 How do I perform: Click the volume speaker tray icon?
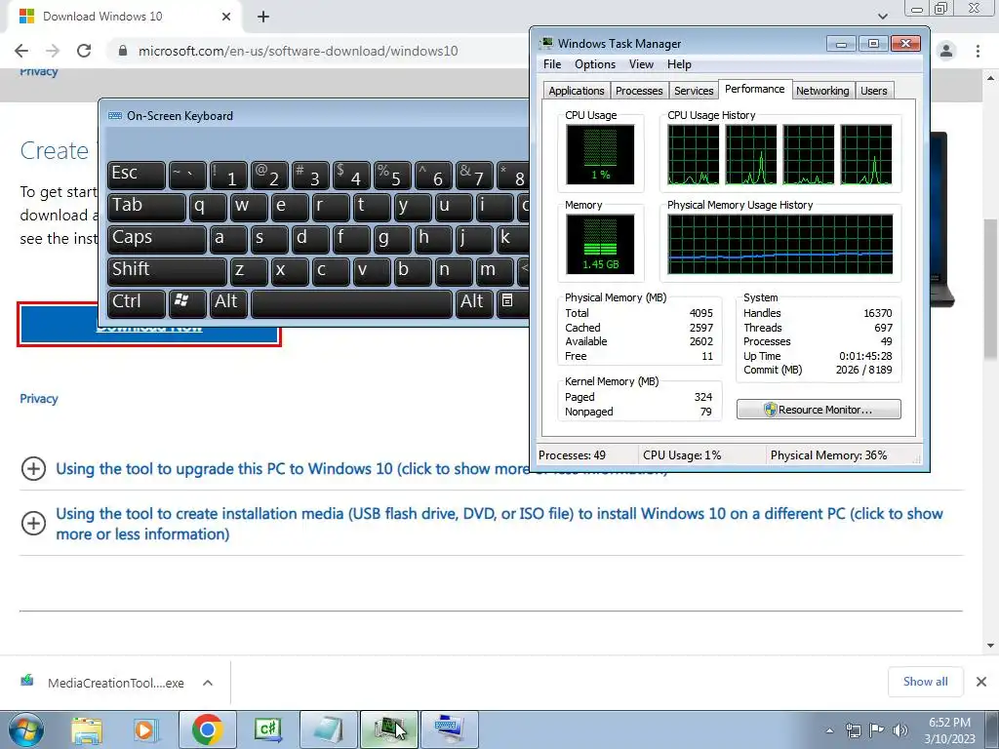899,730
